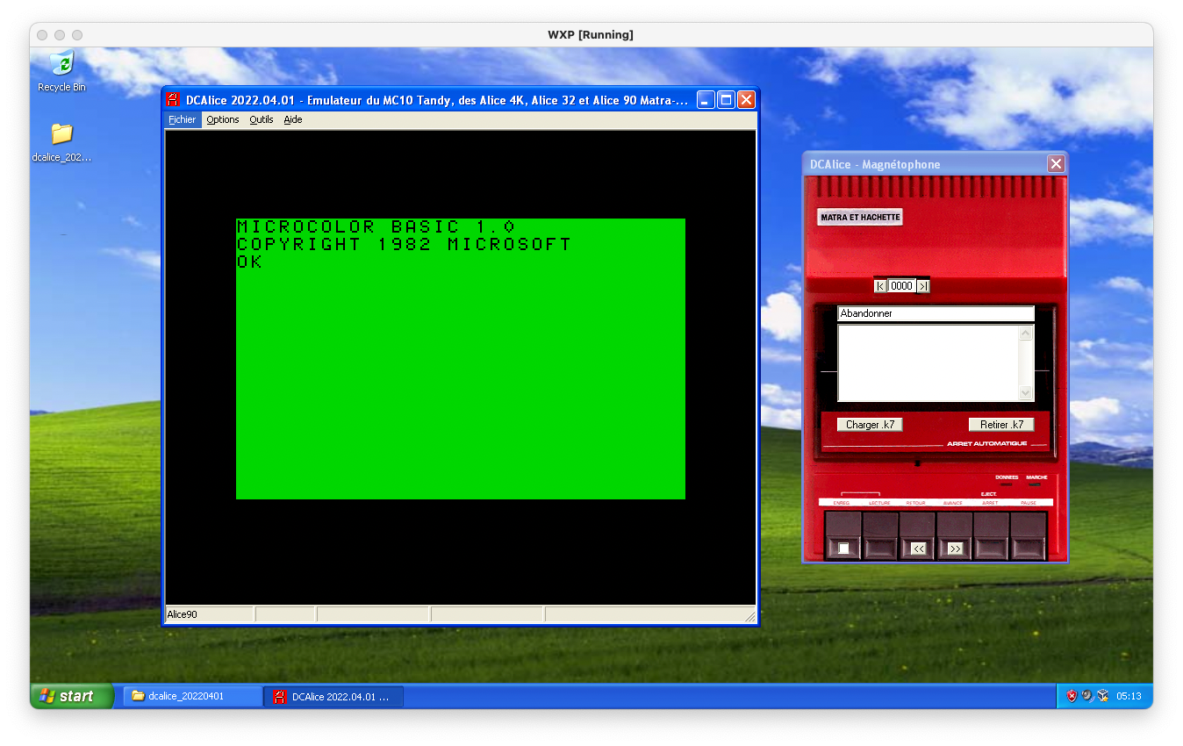Click the Charger .k7 button

coord(870,425)
